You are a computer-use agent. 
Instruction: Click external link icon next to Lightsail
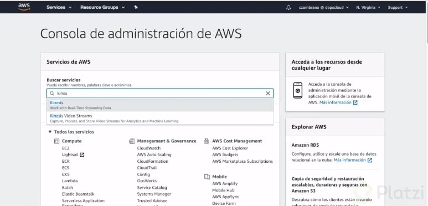coord(82,154)
